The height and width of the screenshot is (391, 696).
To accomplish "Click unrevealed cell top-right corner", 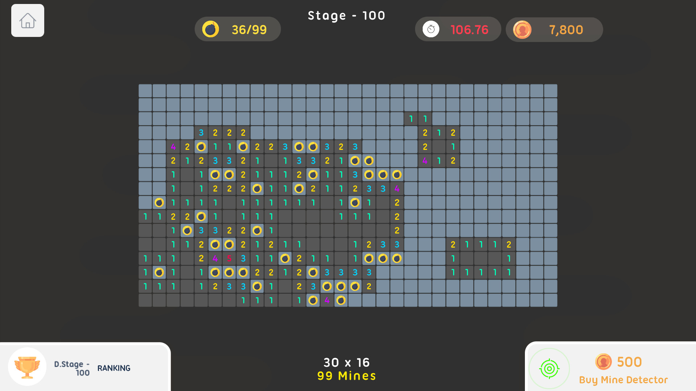I will point(550,91).
